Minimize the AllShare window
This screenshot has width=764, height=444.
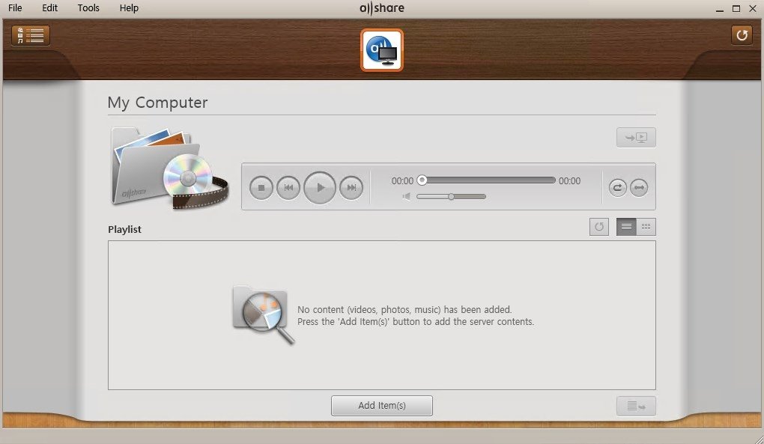point(720,9)
